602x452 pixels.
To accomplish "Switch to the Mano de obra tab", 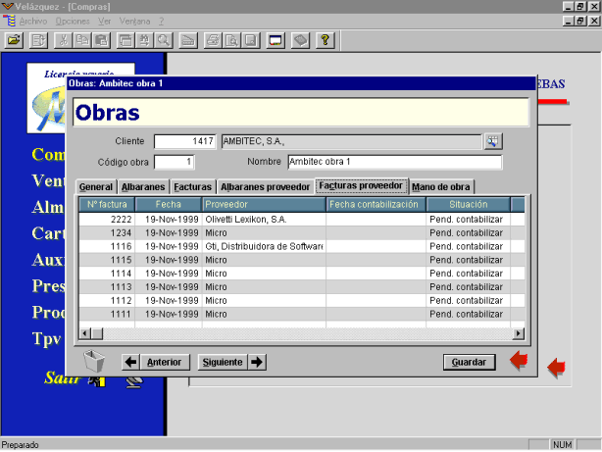I will 441,187.
